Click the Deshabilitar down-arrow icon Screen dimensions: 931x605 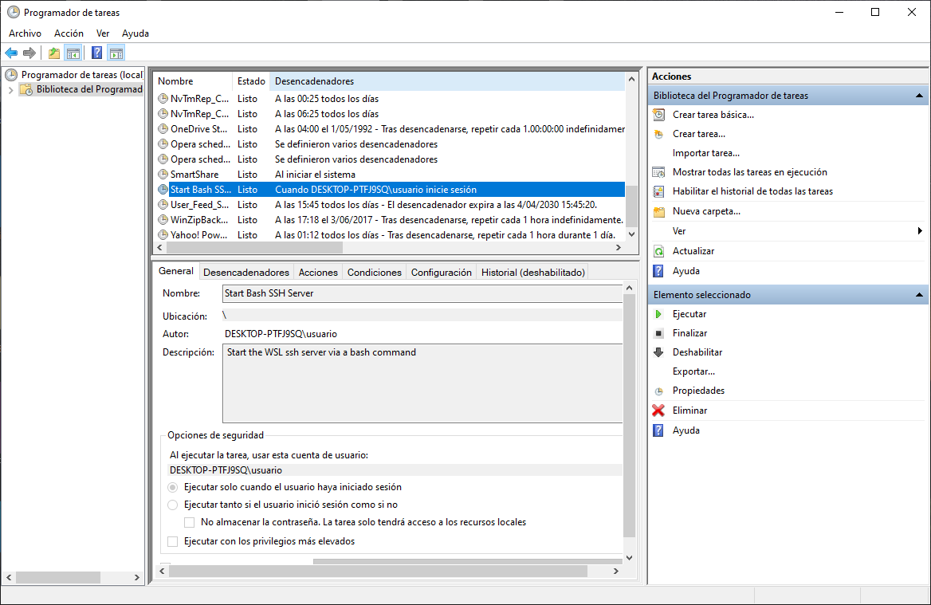(x=658, y=352)
